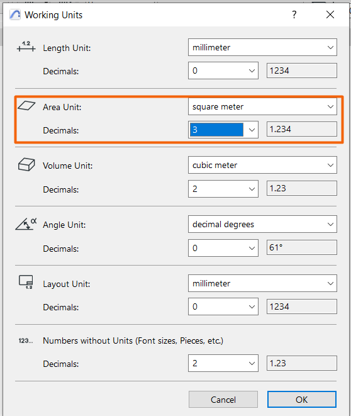Expand the Area Unit square meter dropdown

262,106
